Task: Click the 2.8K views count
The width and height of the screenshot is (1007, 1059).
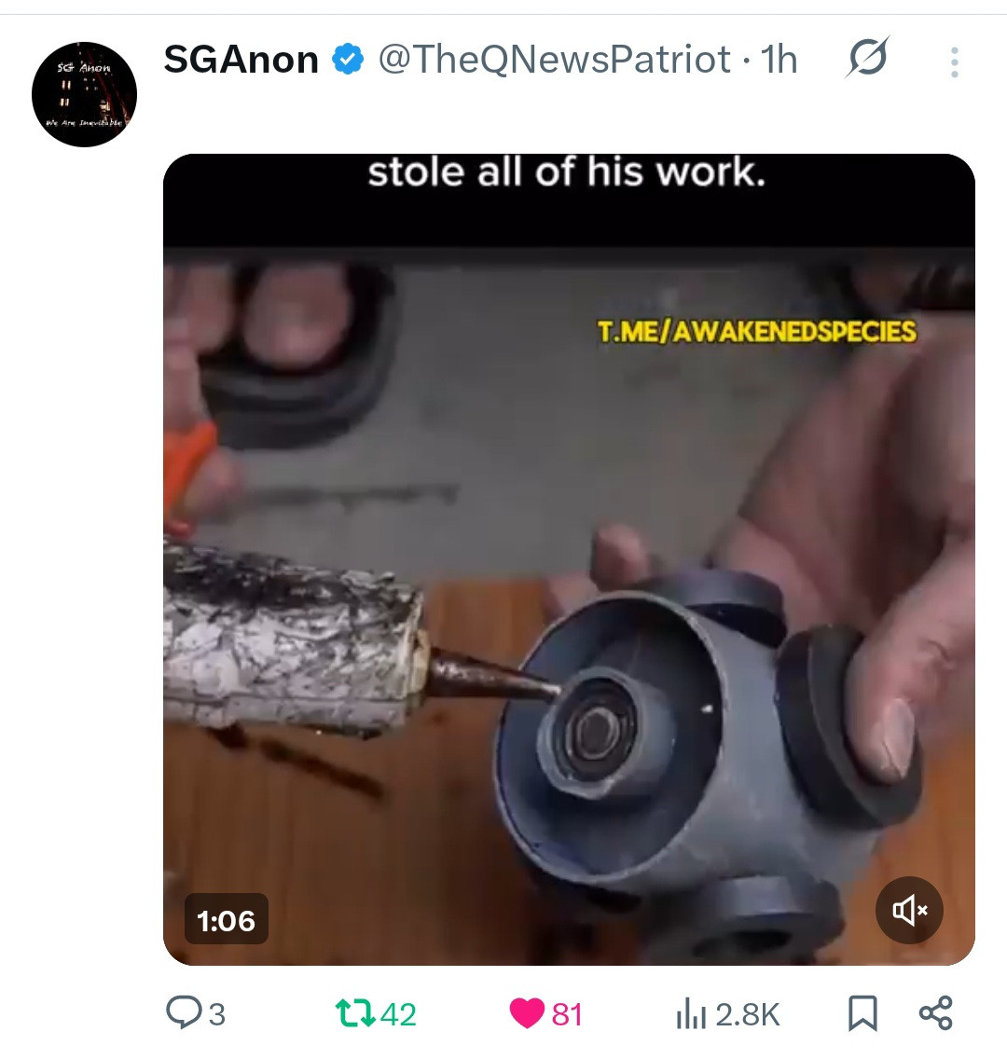Action: click(x=748, y=1014)
